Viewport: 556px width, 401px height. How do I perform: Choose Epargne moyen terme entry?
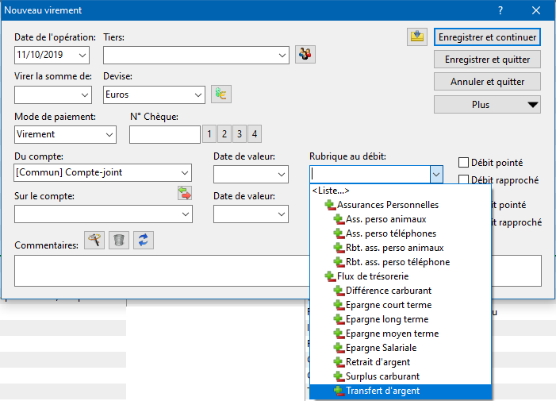tap(401, 334)
